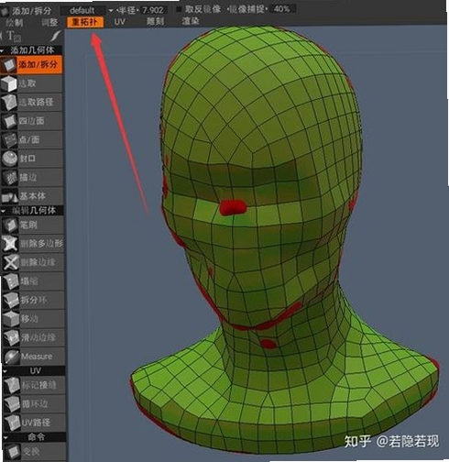Switch to the 渲染 render tab
The image size is (449, 462).
pyautogui.click(x=191, y=21)
